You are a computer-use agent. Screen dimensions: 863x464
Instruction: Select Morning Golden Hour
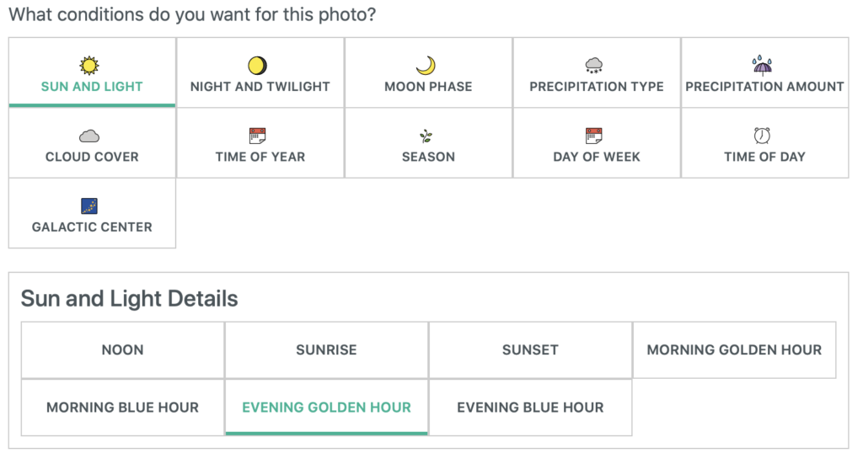tap(734, 350)
